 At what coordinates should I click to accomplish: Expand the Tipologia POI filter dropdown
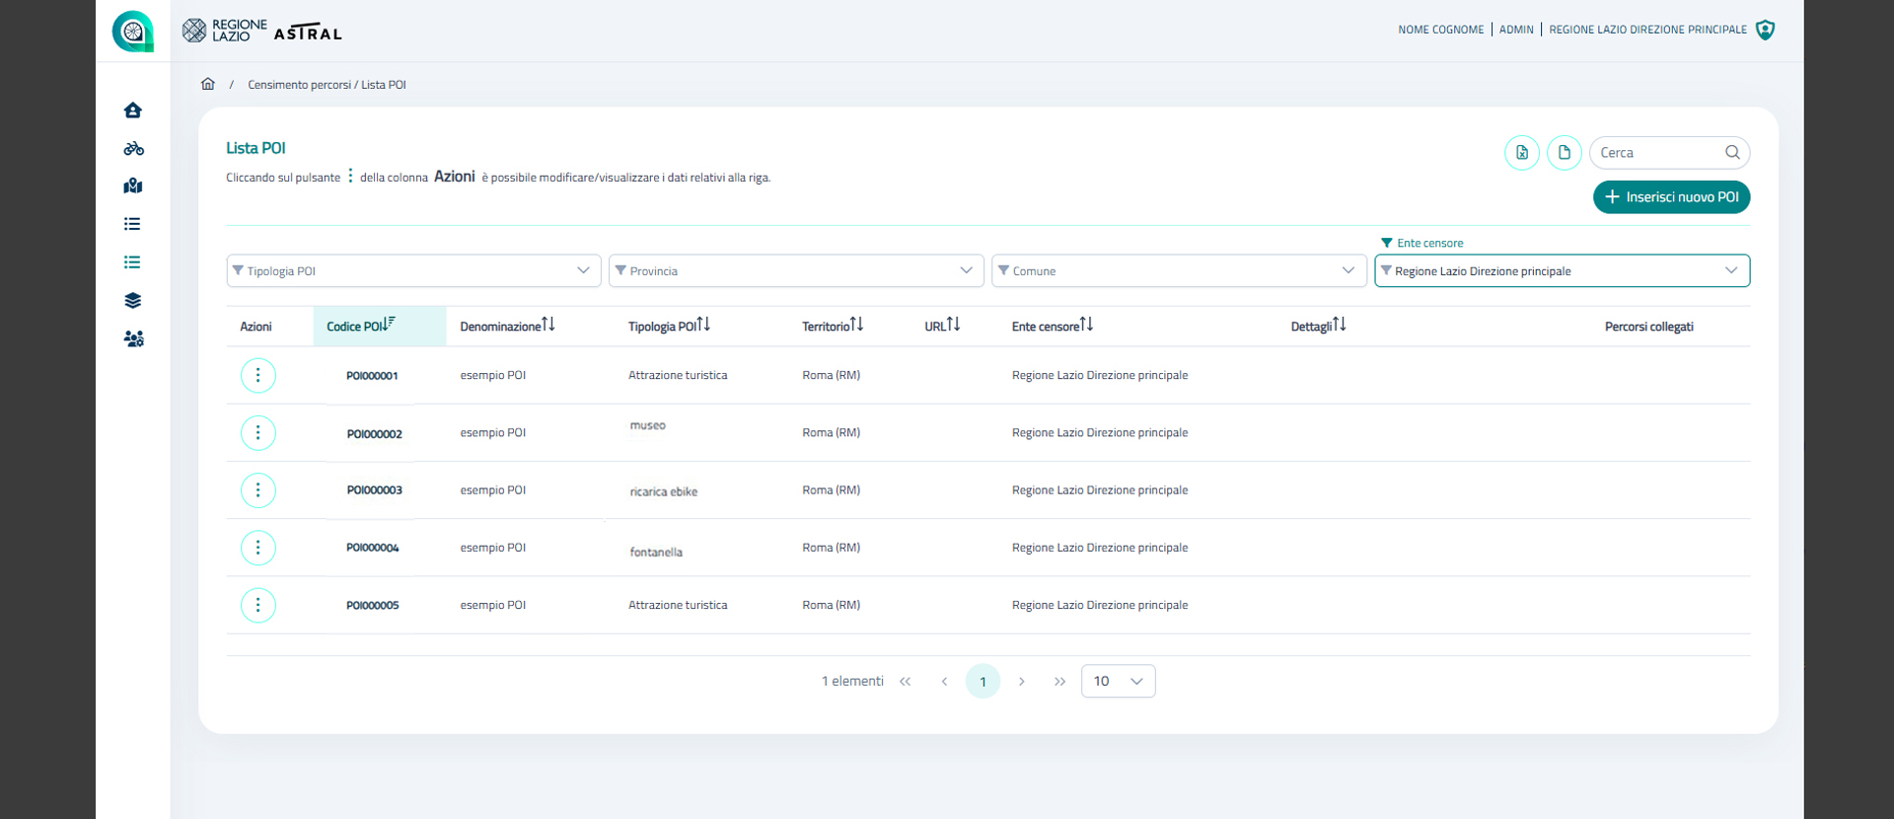[413, 271]
